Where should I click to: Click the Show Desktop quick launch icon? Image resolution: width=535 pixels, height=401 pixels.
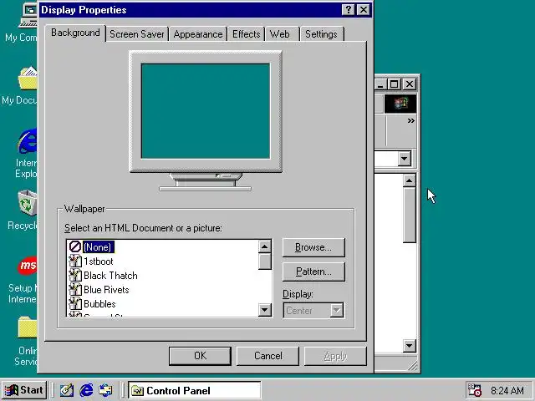[x=67, y=390]
